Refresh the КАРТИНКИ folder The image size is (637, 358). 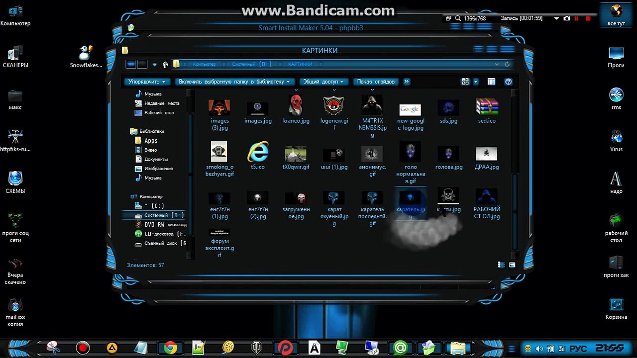507,64
